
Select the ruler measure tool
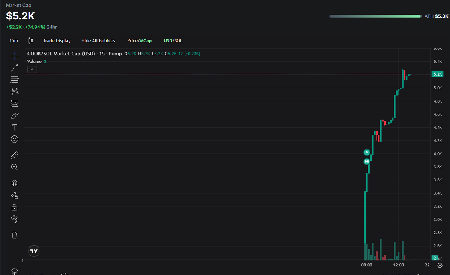pyautogui.click(x=14, y=155)
